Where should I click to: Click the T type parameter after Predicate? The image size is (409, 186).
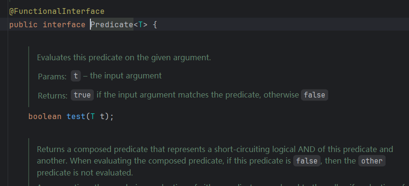point(140,25)
